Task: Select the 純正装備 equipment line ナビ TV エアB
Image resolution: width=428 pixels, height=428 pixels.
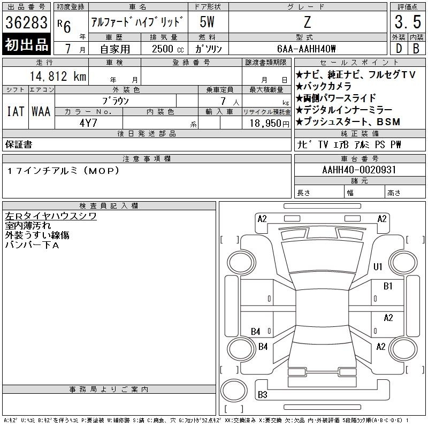Action: (349, 144)
